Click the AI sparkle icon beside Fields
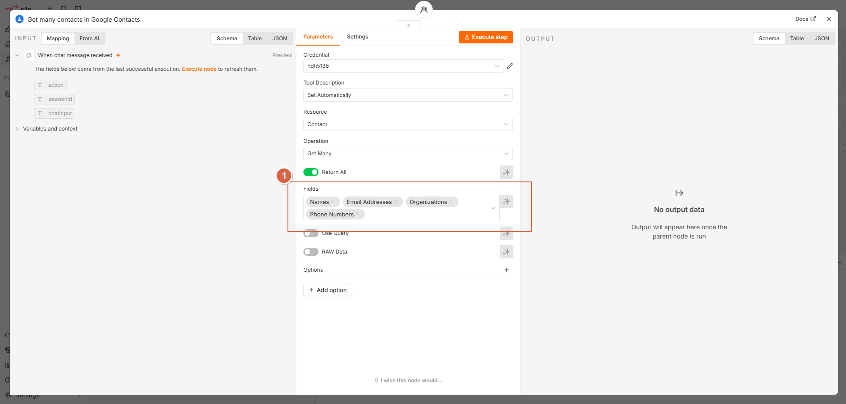 (x=506, y=202)
